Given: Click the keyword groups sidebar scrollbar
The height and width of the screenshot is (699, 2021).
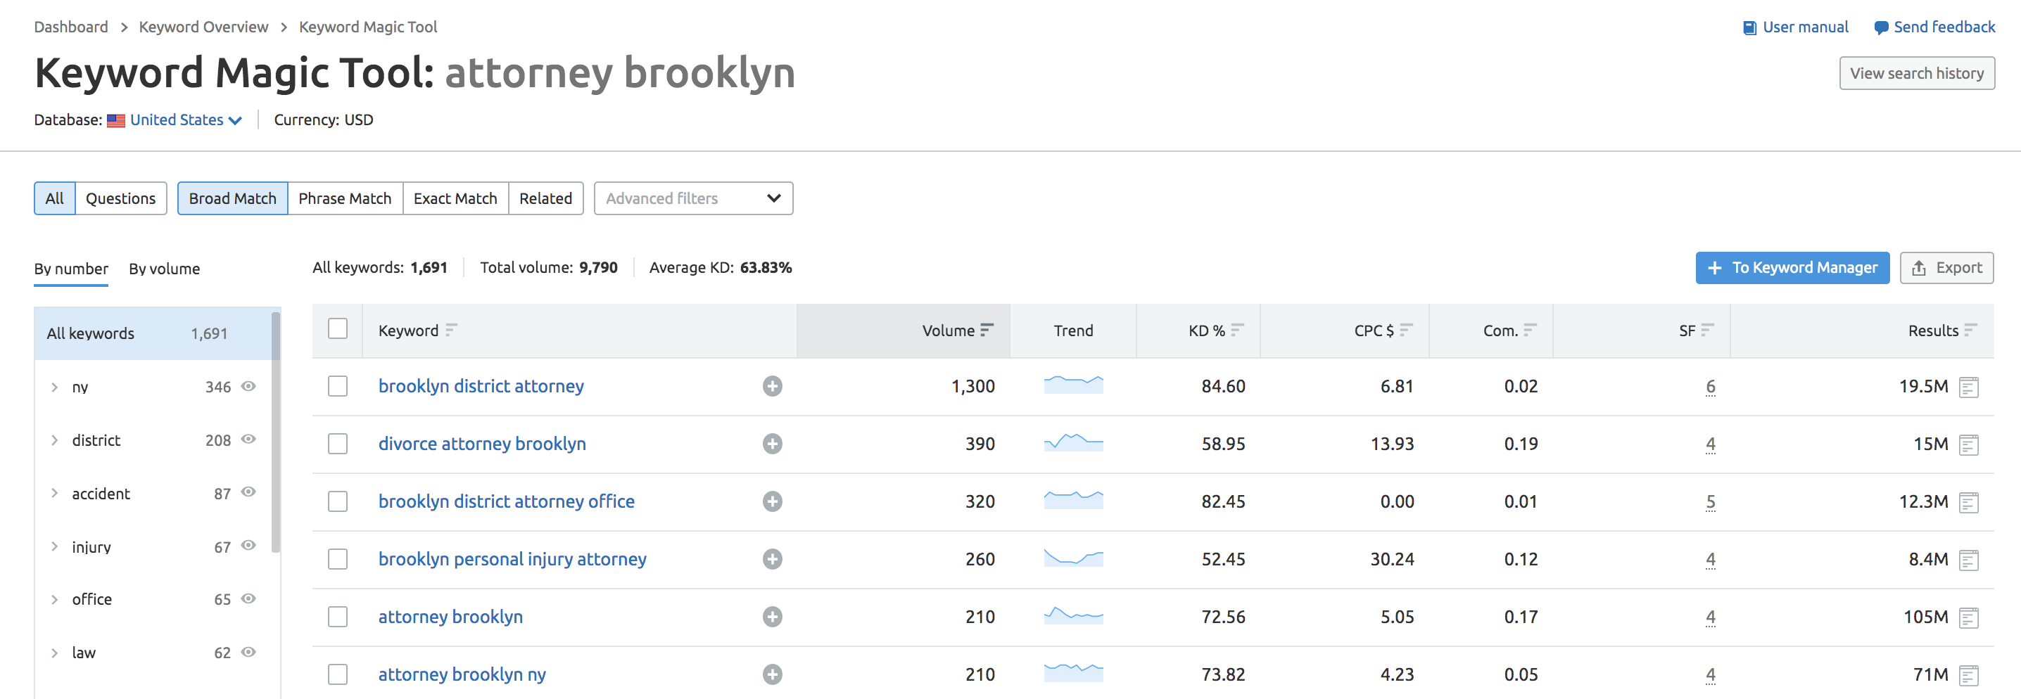Looking at the screenshot, I should pyautogui.click(x=275, y=432).
